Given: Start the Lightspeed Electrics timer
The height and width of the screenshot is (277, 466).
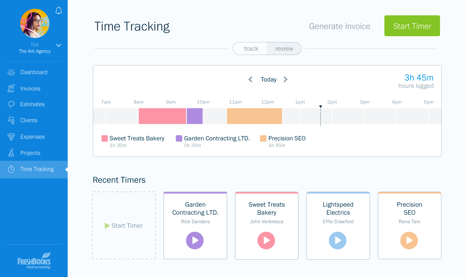Looking at the screenshot, I should point(338,240).
